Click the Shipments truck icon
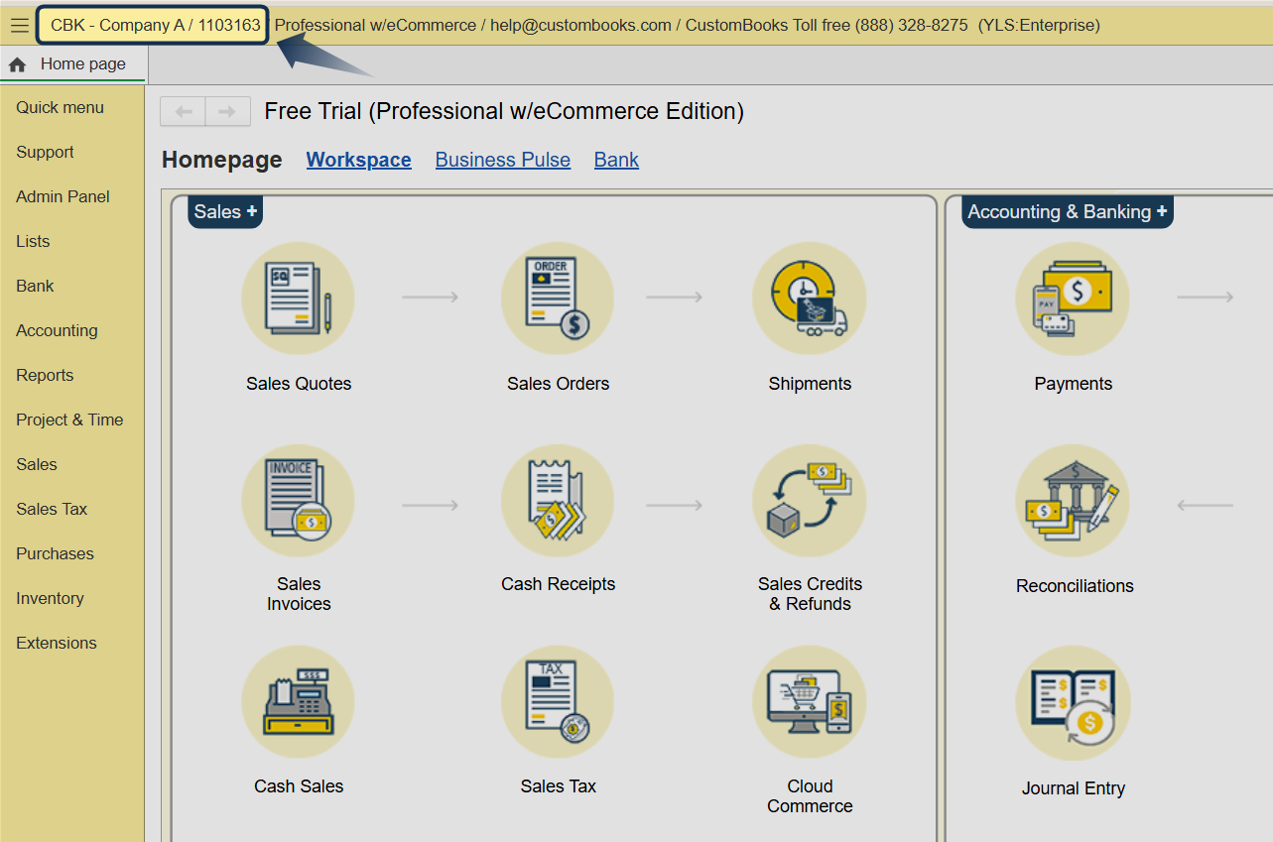 coord(810,299)
